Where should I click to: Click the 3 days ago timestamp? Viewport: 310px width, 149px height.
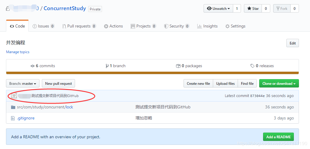(x=284, y=118)
